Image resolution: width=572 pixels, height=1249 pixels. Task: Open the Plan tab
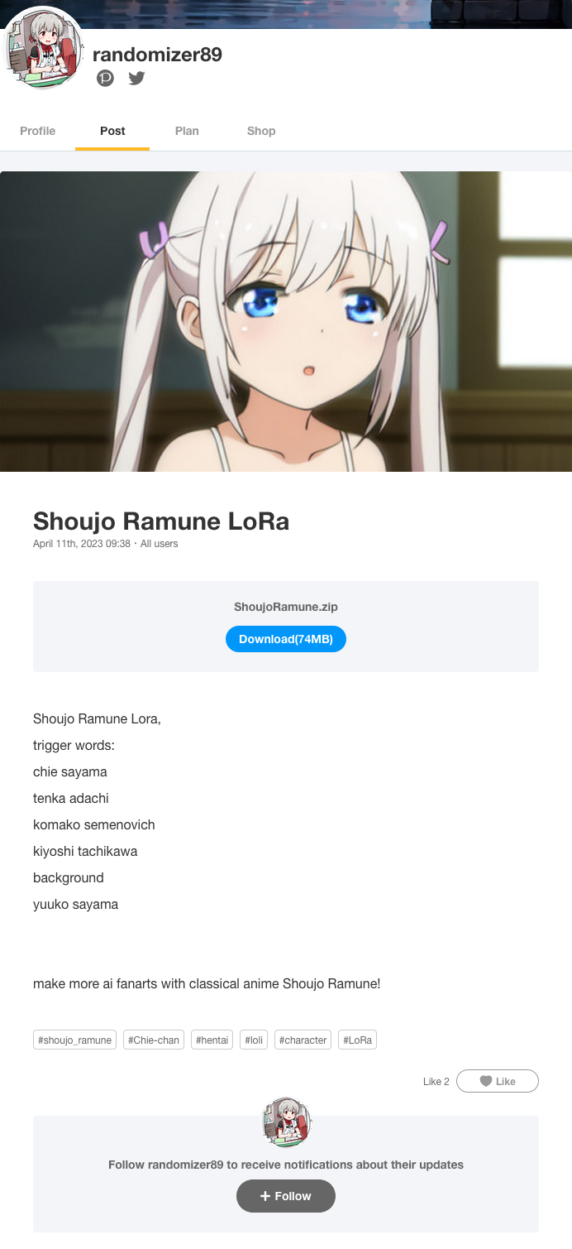pyautogui.click(x=187, y=131)
